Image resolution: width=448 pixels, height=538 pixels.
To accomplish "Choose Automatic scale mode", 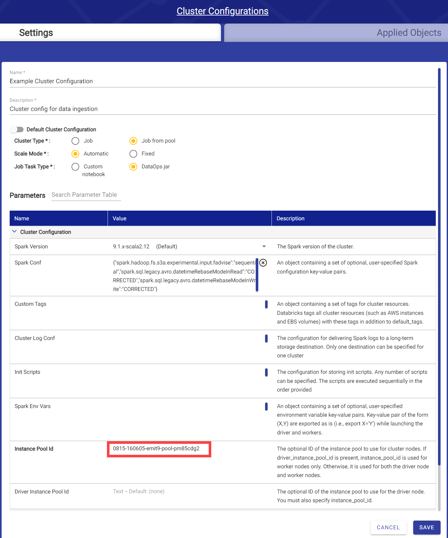I will [x=75, y=154].
